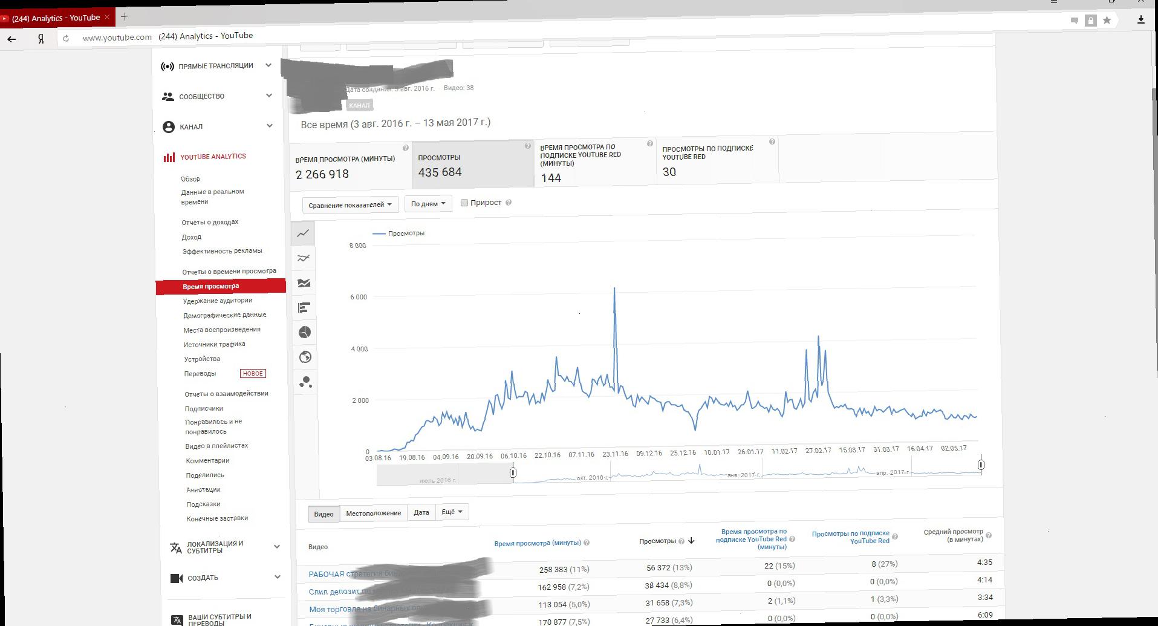Open Удержание аудитории report
The height and width of the screenshot is (626, 1158).
pos(218,301)
